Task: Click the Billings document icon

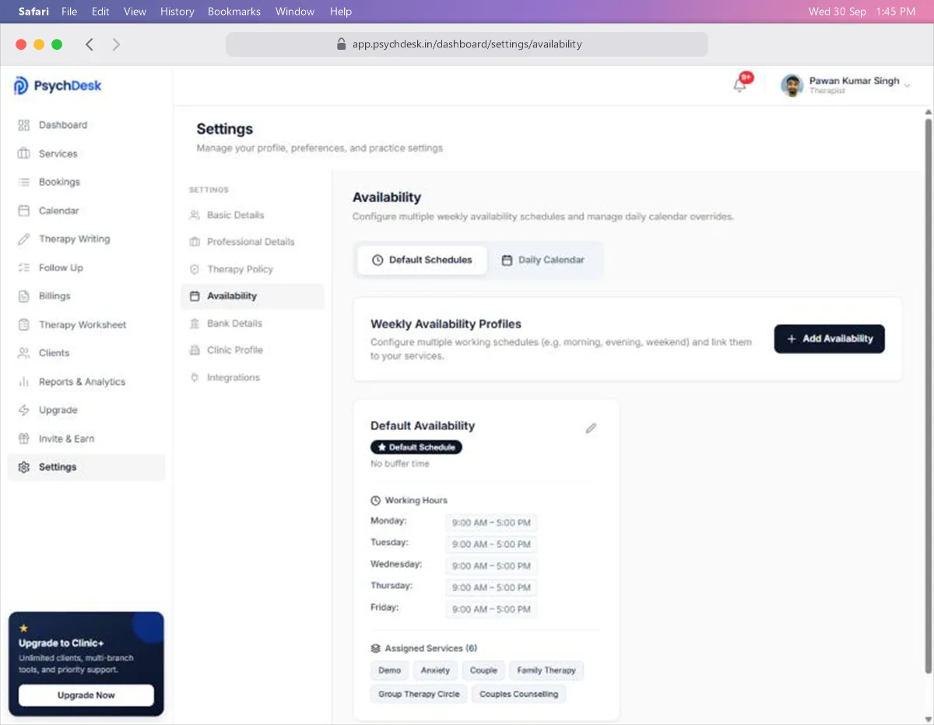Action: point(23,296)
